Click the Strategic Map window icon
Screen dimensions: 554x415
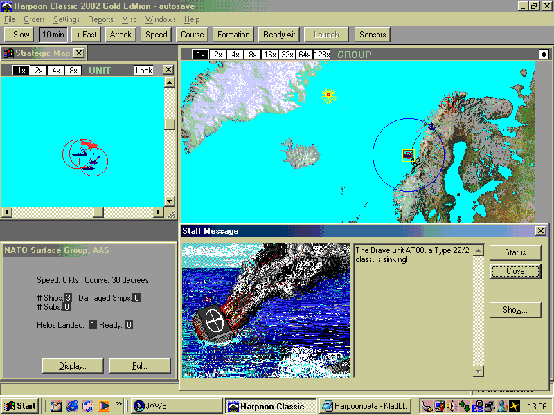(x=8, y=53)
